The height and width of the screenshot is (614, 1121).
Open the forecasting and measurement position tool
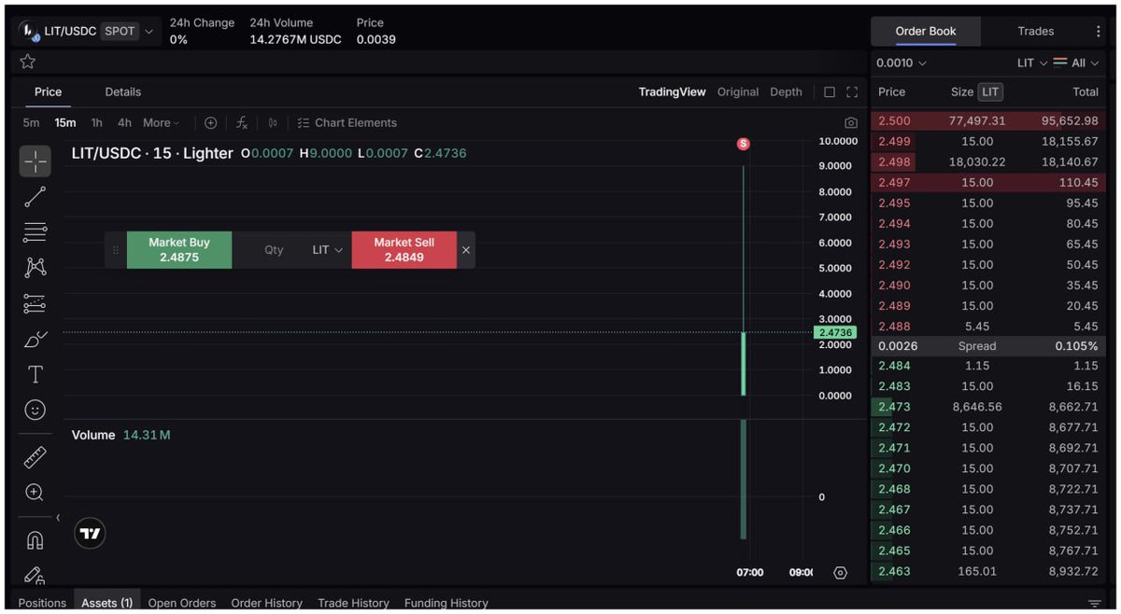[35, 303]
